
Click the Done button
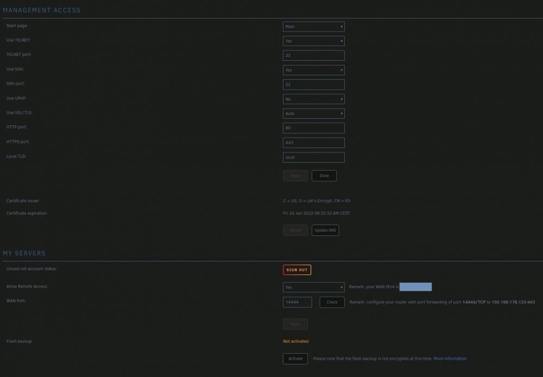pos(324,176)
